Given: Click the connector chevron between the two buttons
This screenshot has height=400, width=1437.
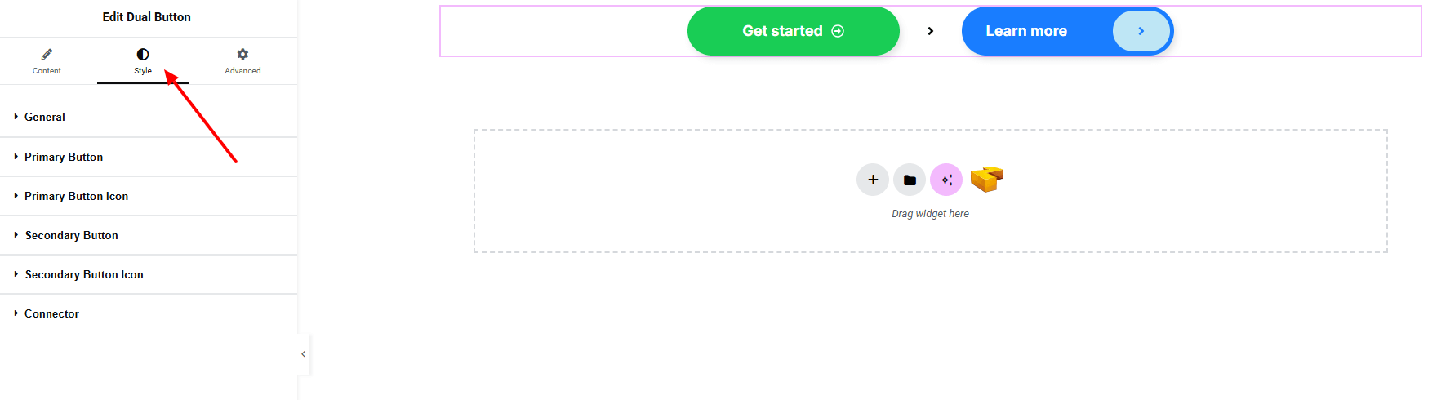Looking at the screenshot, I should pyautogui.click(x=931, y=31).
